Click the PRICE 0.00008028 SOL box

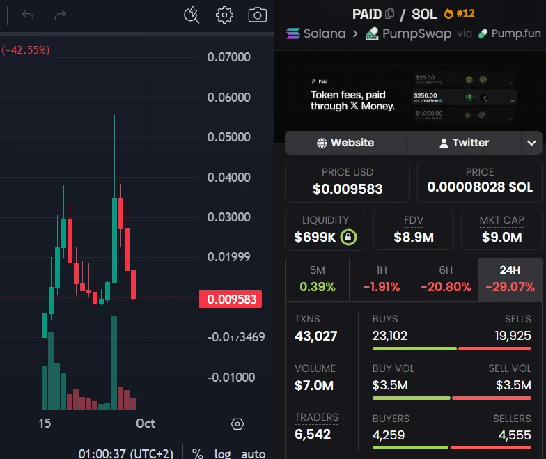[480, 182]
